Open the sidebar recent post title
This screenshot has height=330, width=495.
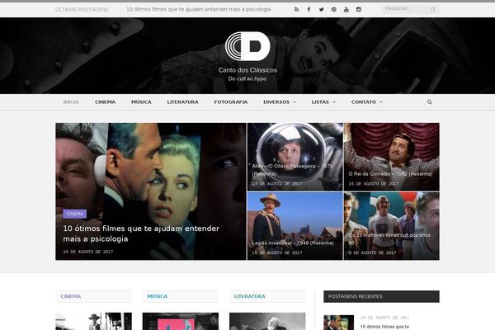pos(384,327)
